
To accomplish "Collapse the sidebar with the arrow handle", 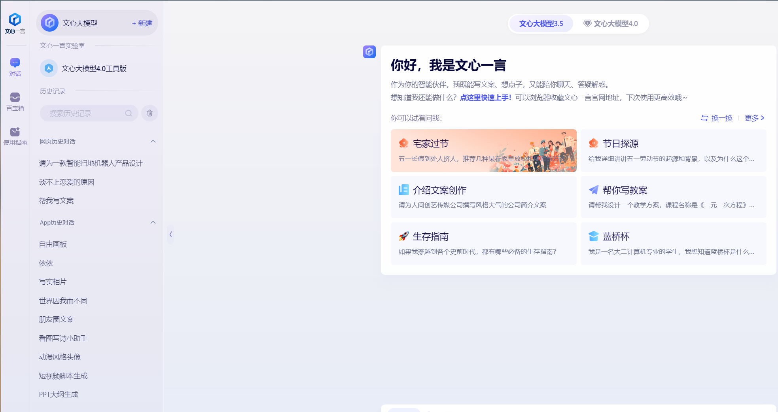I will 170,234.
